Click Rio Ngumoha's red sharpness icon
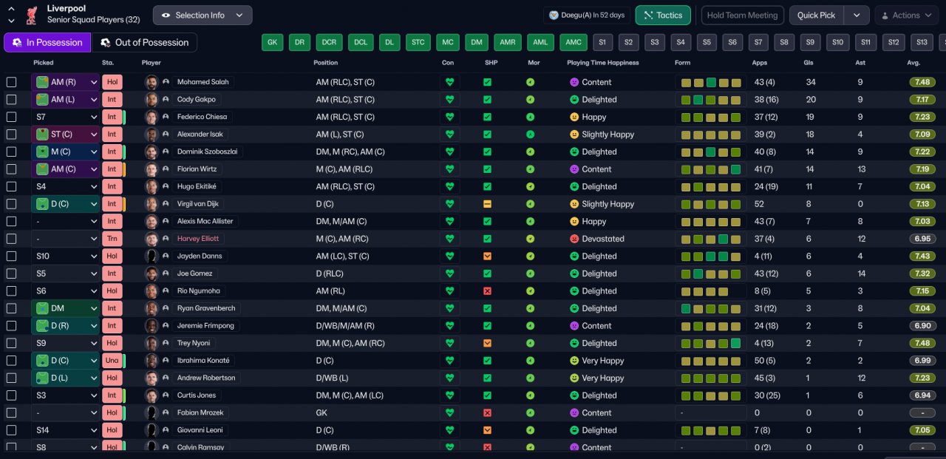Screen dimensions: 946x459 click(x=487, y=291)
